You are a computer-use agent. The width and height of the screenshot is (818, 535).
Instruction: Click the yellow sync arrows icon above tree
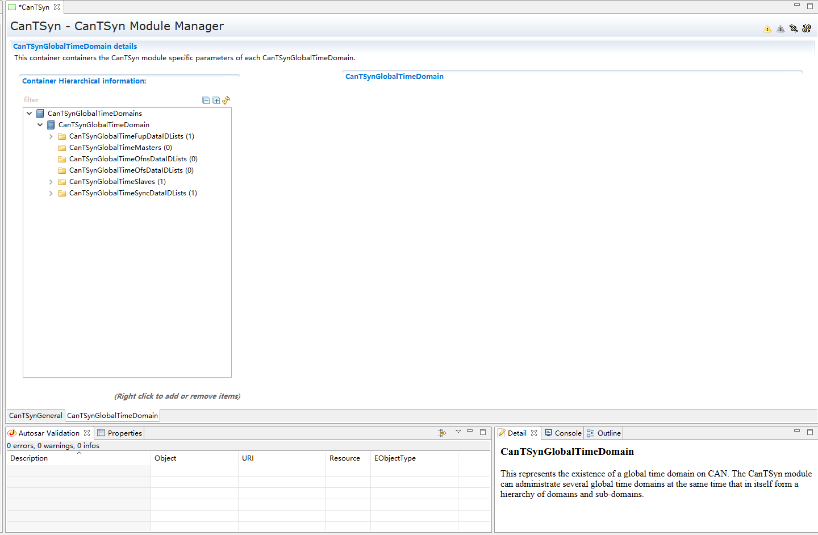(x=227, y=100)
